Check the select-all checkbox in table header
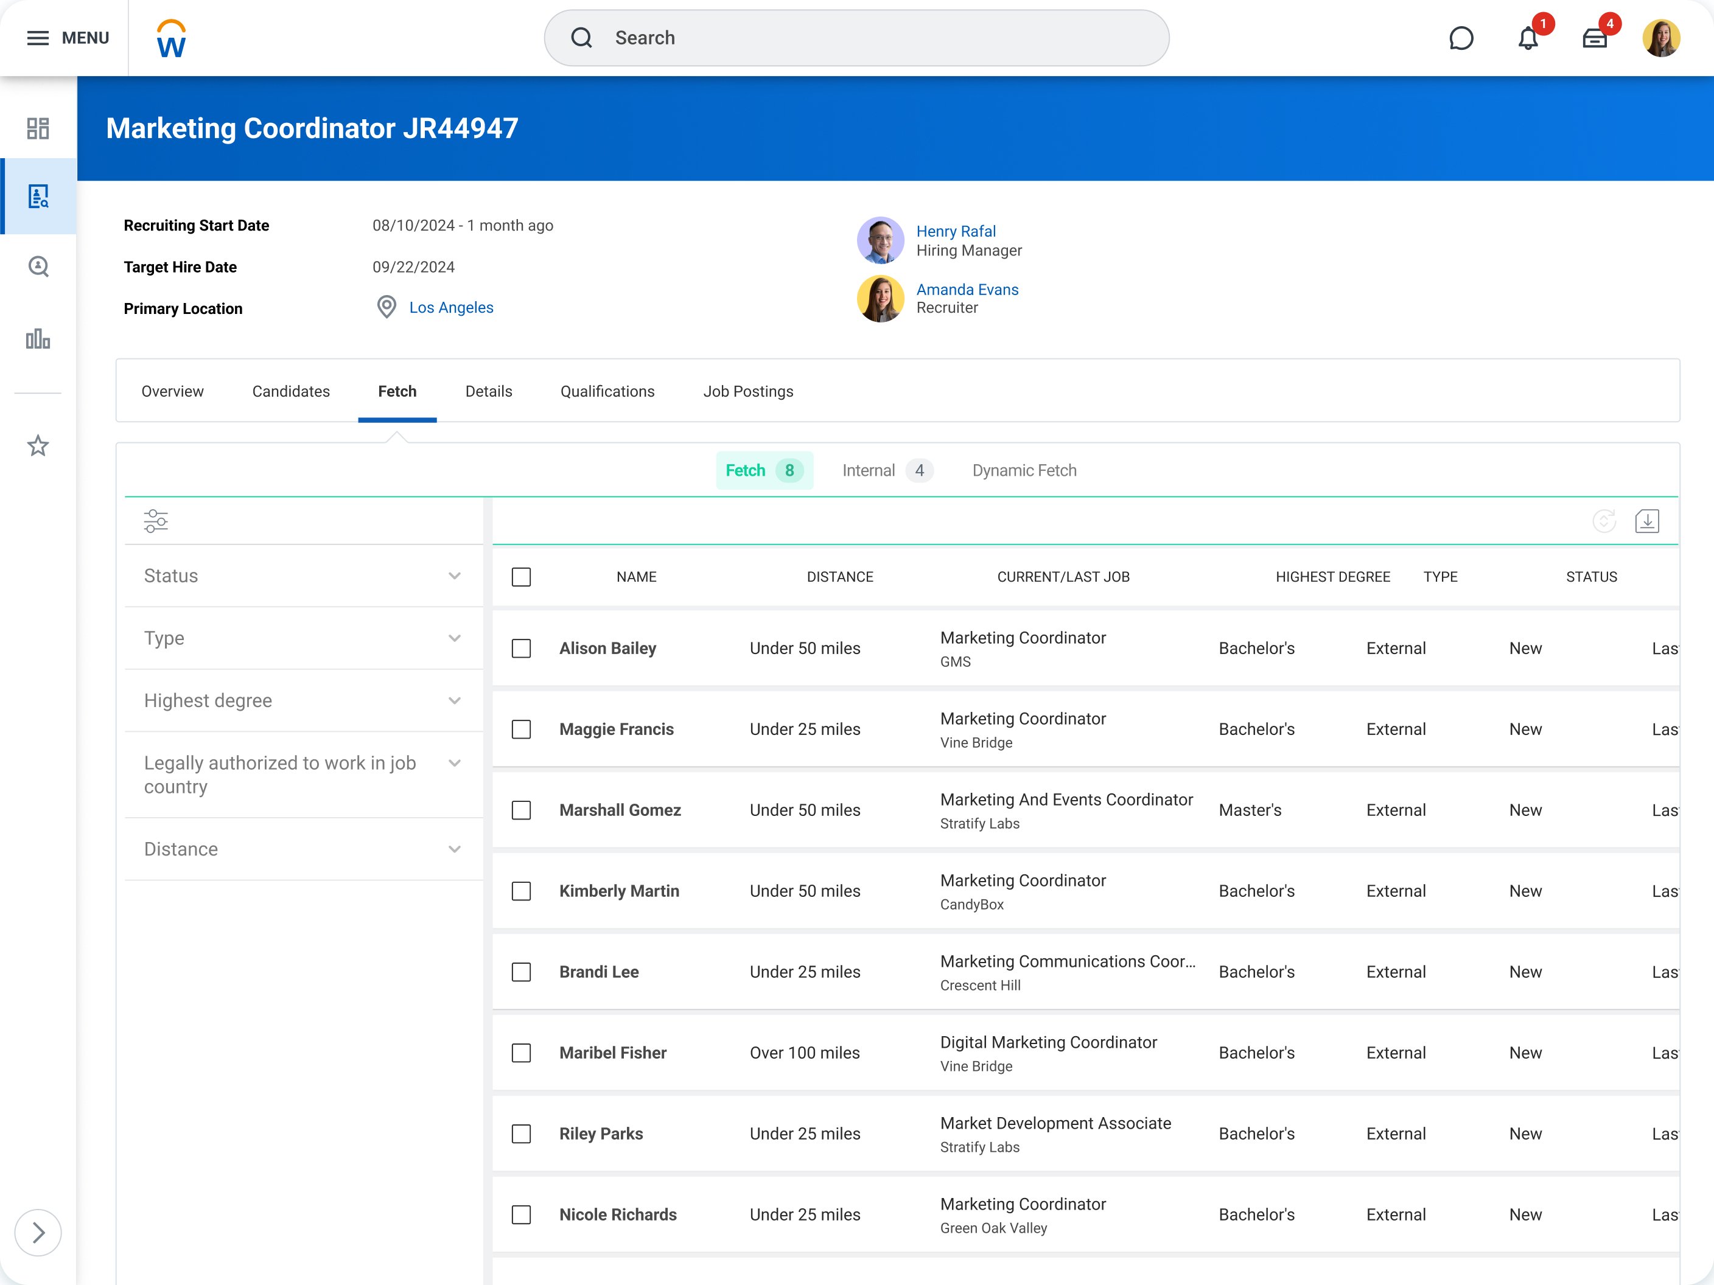Image resolution: width=1714 pixels, height=1285 pixels. [x=520, y=576]
